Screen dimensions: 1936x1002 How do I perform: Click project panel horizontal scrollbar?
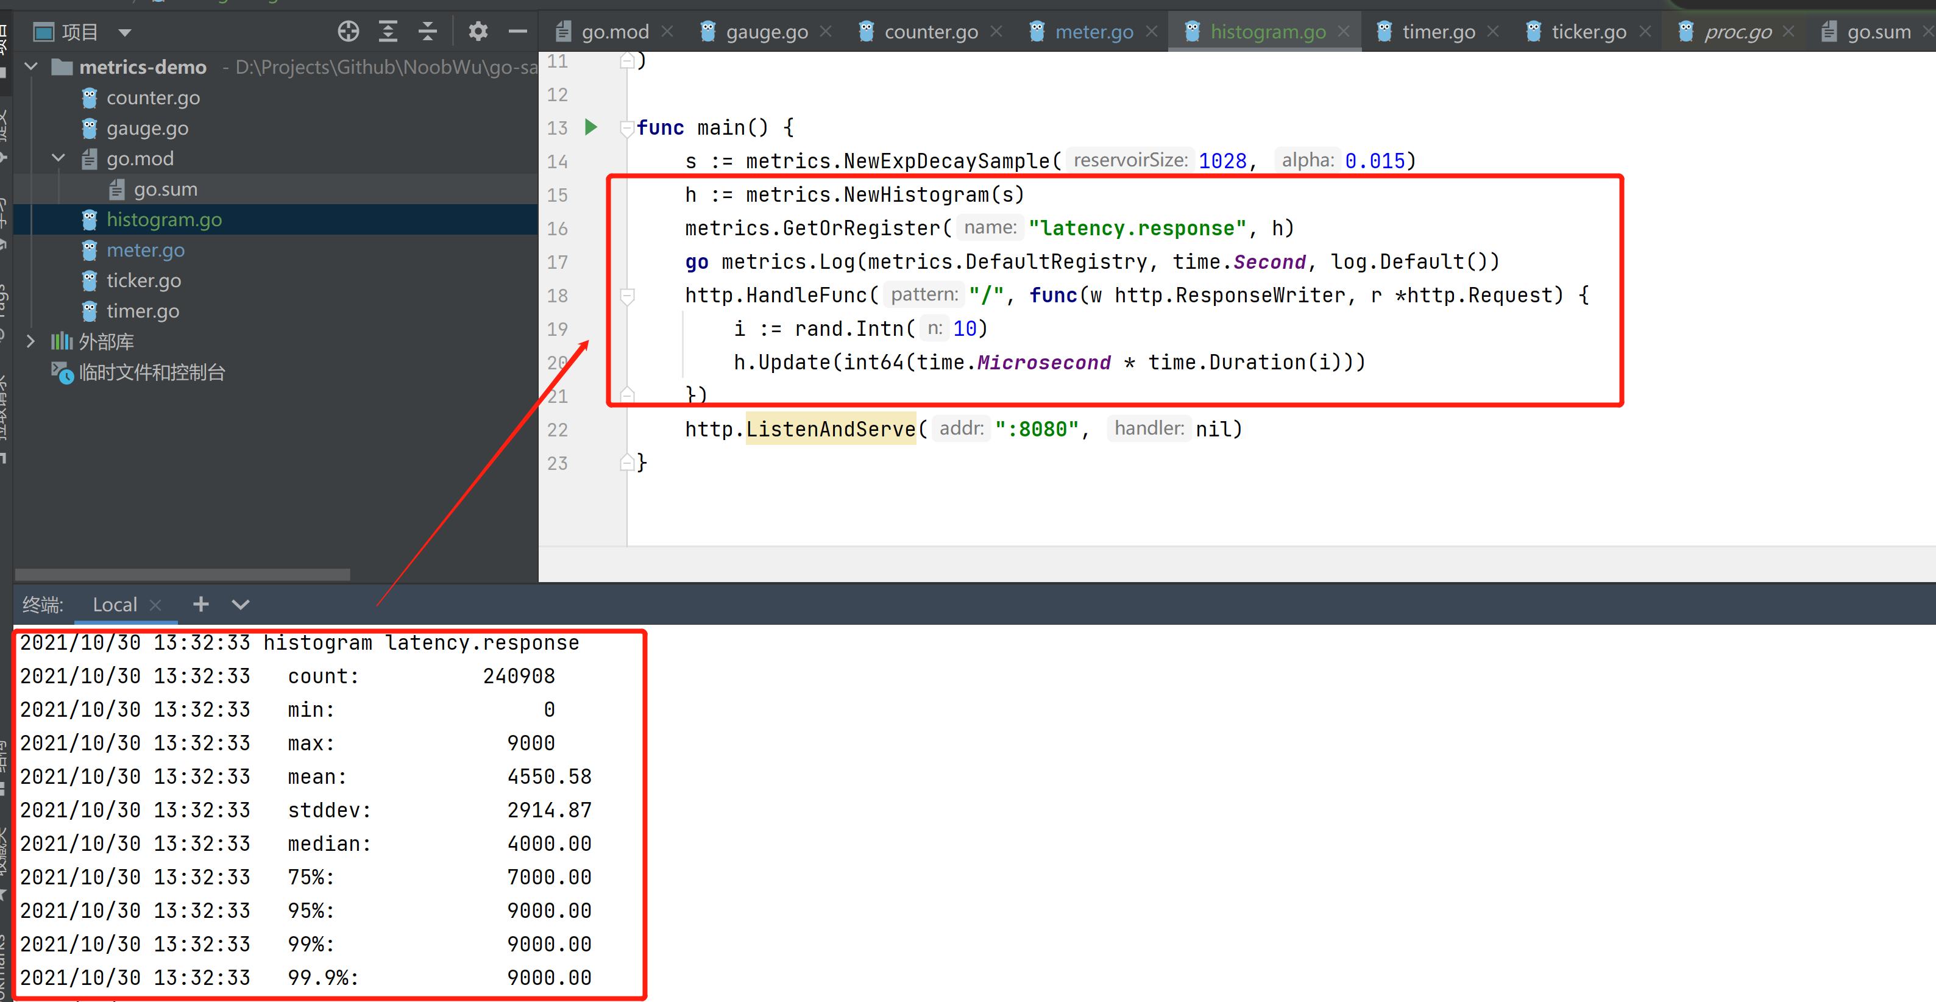pyautogui.click(x=183, y=574)
